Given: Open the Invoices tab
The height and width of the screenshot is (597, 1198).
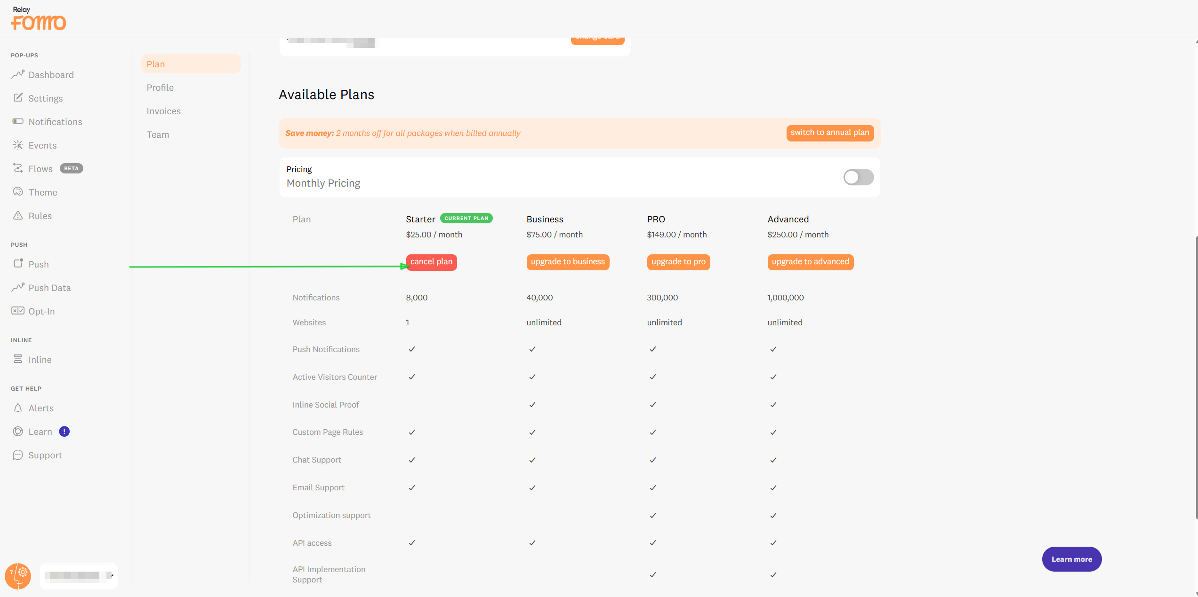Looking at the screenshot, I should pos(163,111).
